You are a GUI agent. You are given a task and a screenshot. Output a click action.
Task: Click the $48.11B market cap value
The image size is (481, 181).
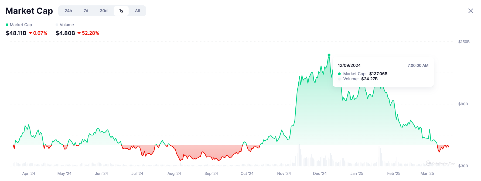[16, 33]
